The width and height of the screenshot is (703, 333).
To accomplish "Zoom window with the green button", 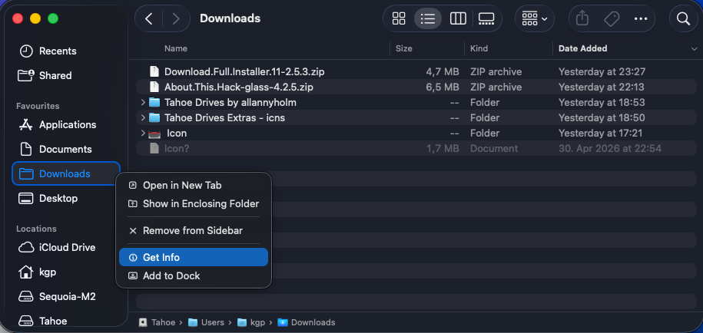I will click(53, 18).
